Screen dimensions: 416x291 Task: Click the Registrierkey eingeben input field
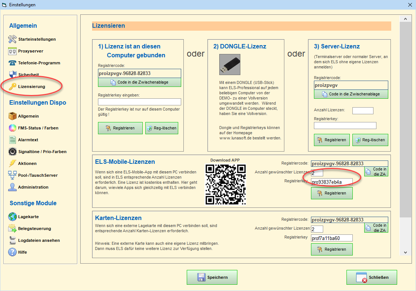coord(139,102)
